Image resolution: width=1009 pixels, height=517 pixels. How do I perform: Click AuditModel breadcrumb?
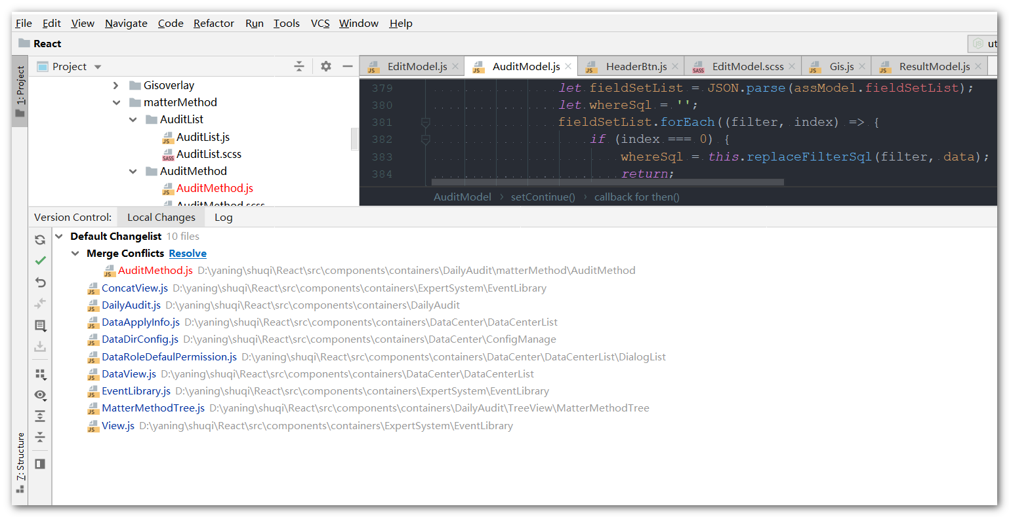click(463, 197)
